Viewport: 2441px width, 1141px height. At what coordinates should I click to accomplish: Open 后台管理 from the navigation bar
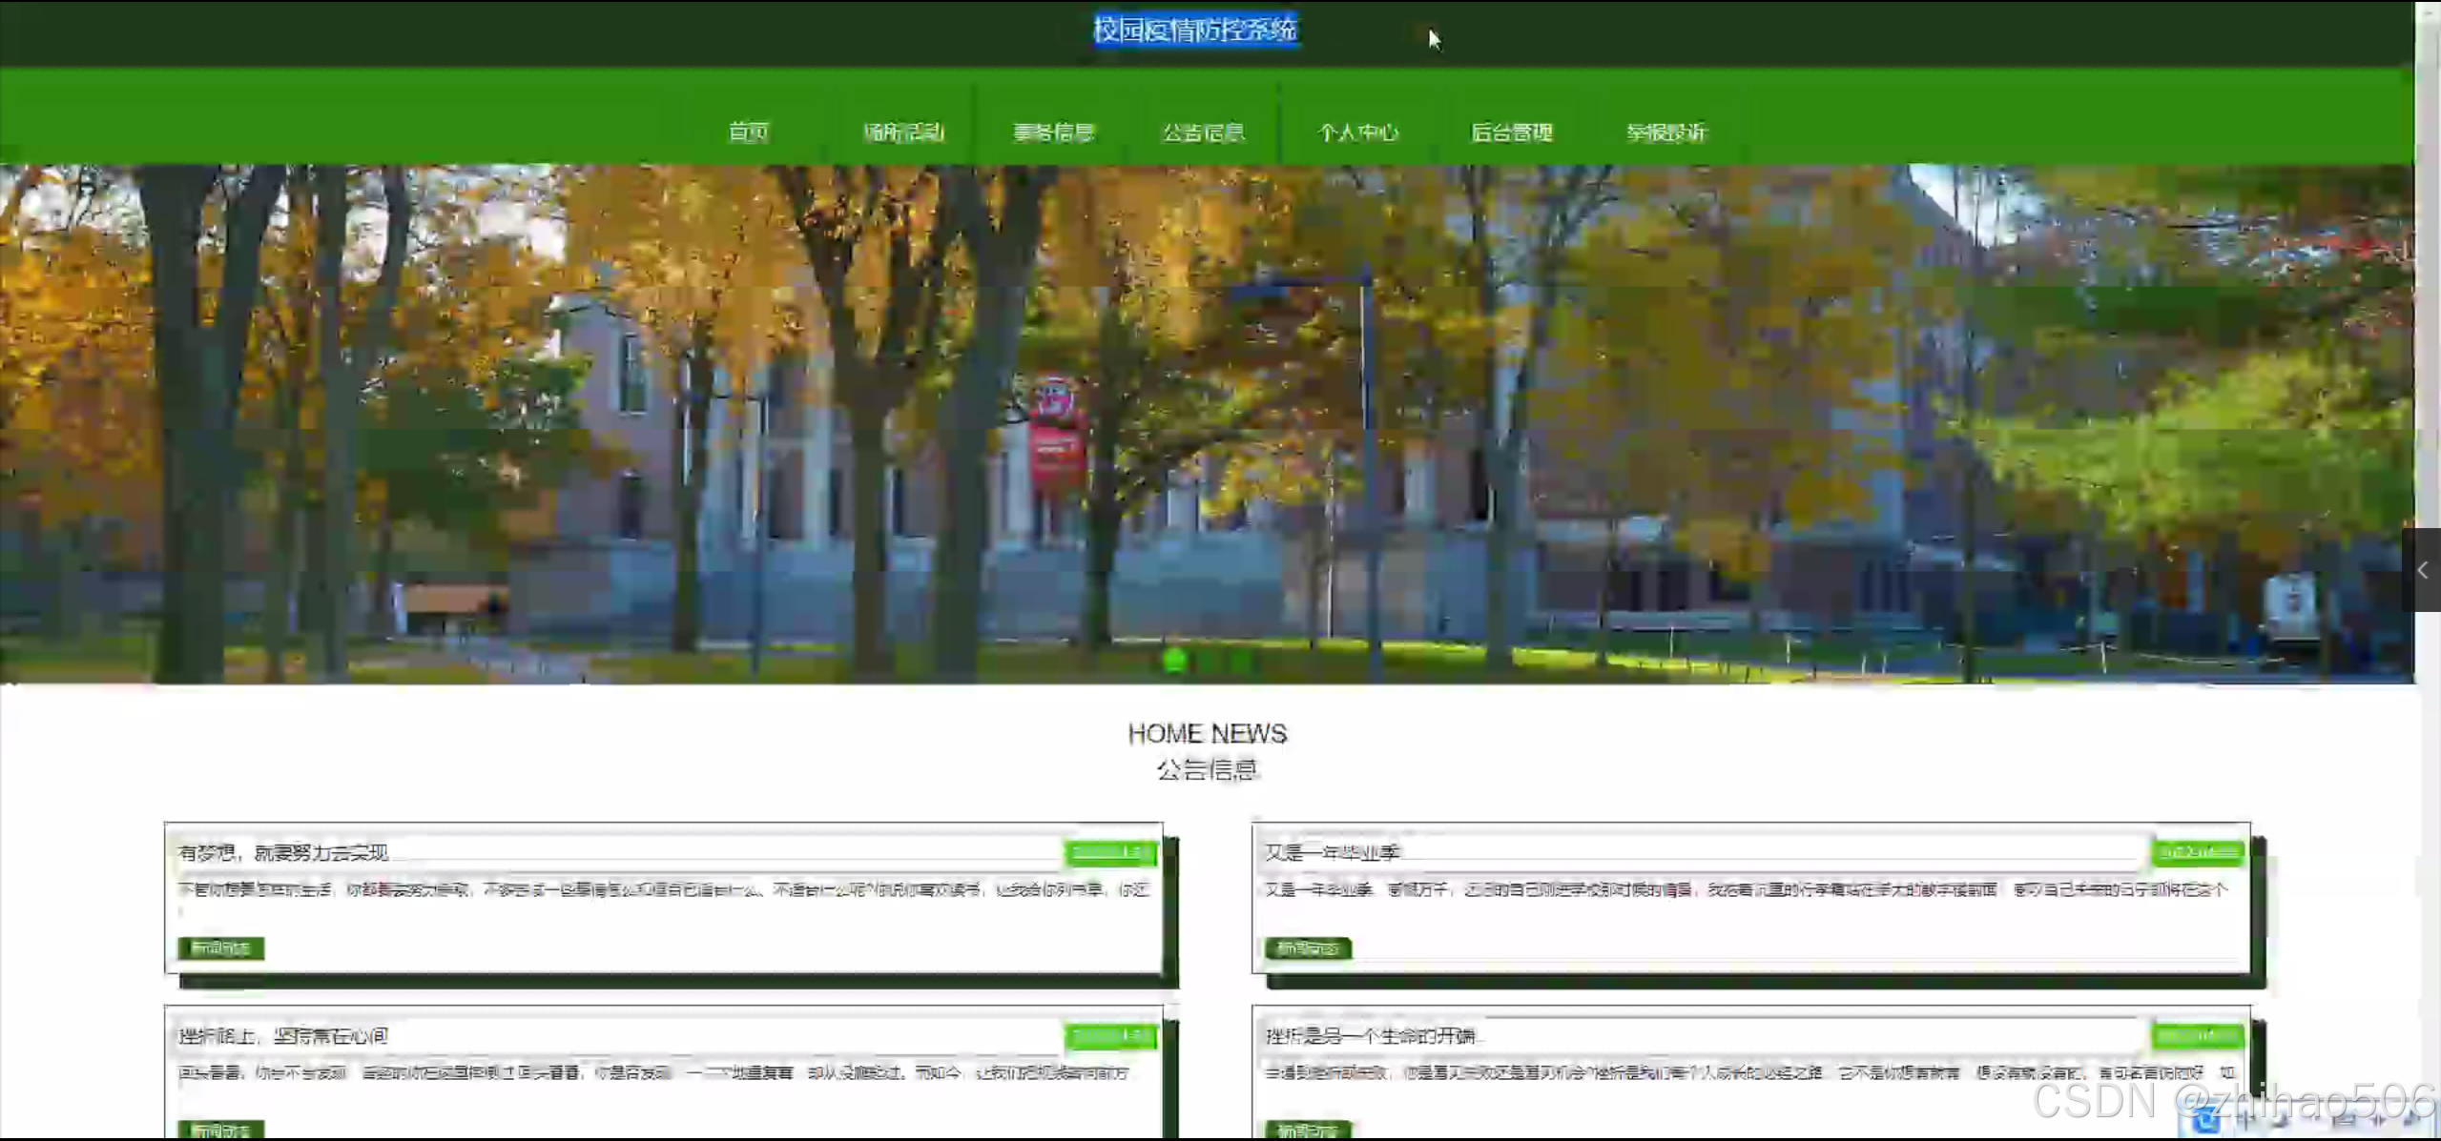1512,132
